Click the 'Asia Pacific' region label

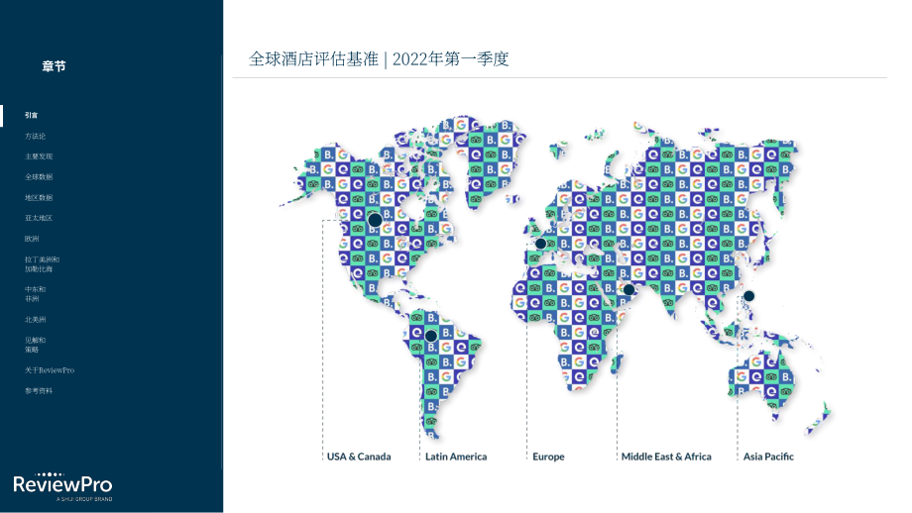[x=768, y=457]
